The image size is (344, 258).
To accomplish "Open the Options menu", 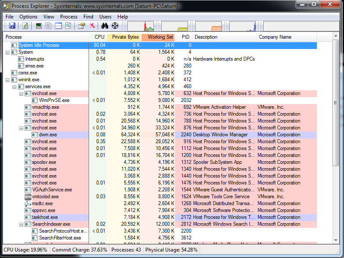I will pyautogui.click(x=28, y=17).
